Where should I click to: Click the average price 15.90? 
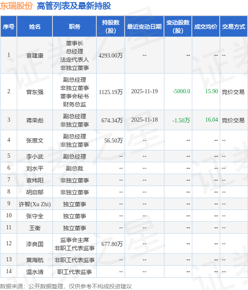click(x=212, y=91)
